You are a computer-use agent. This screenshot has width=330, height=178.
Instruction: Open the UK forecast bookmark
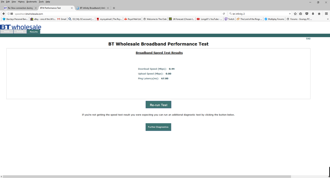coord(182,19)
